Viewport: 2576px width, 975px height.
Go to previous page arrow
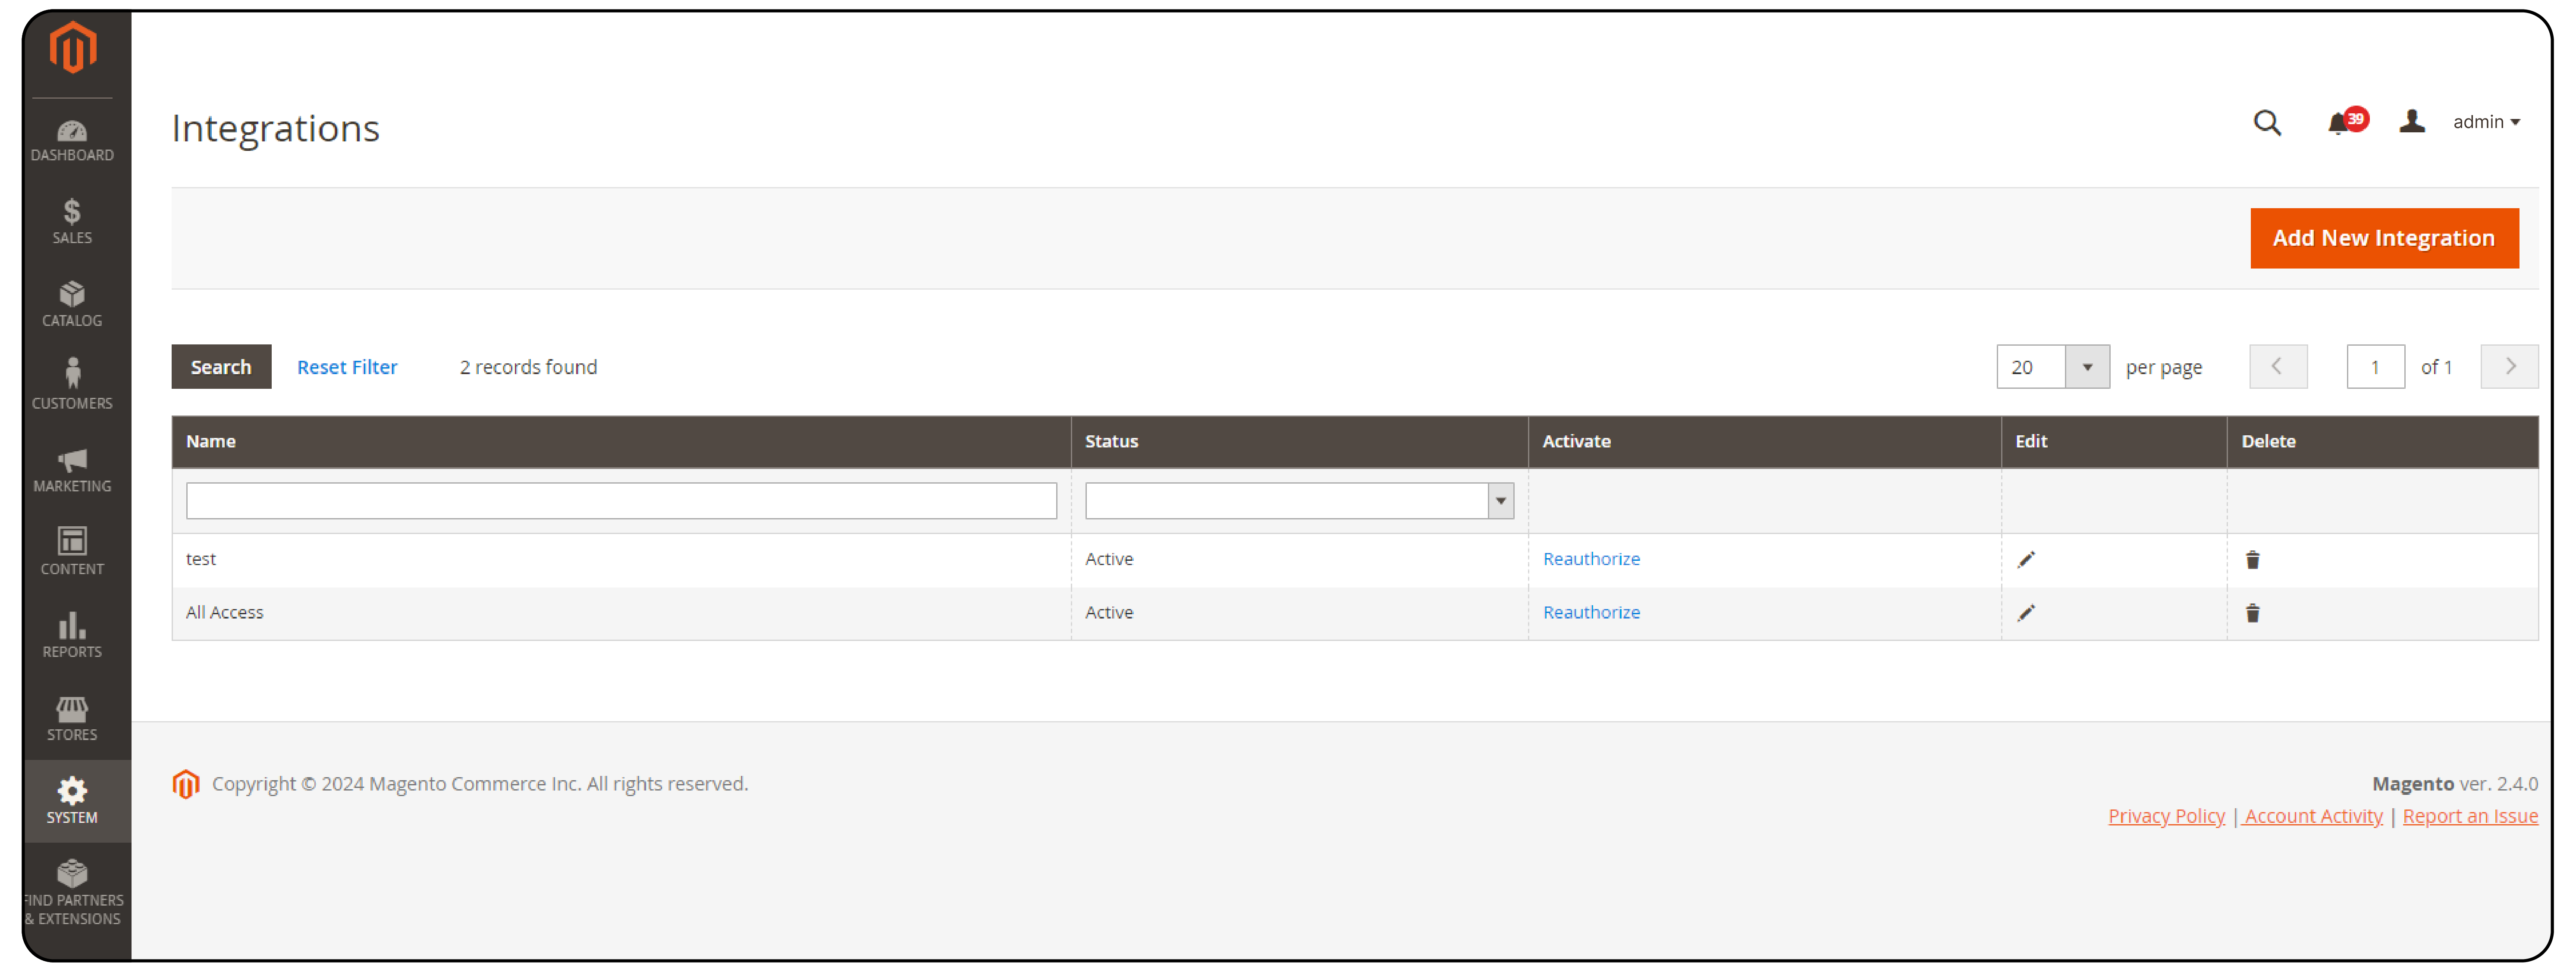[x=2278, y=367]
